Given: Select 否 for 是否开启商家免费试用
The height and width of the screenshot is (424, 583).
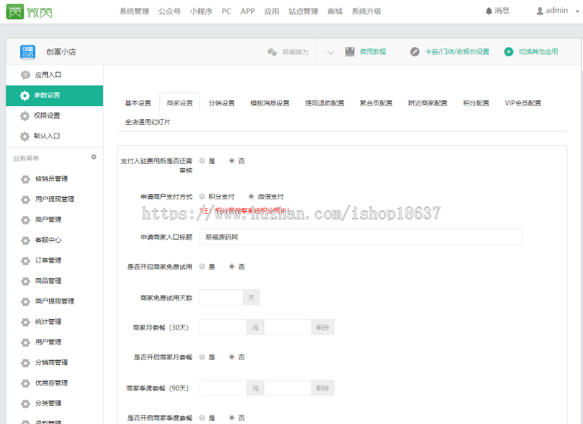Looking at the screenshot, I should pos(232,267).
